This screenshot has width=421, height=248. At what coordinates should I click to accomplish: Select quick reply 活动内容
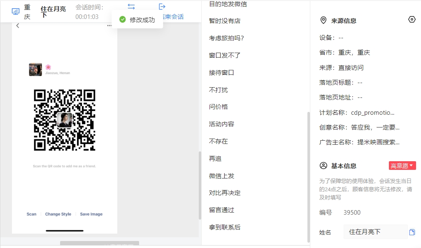click(221, 124)
